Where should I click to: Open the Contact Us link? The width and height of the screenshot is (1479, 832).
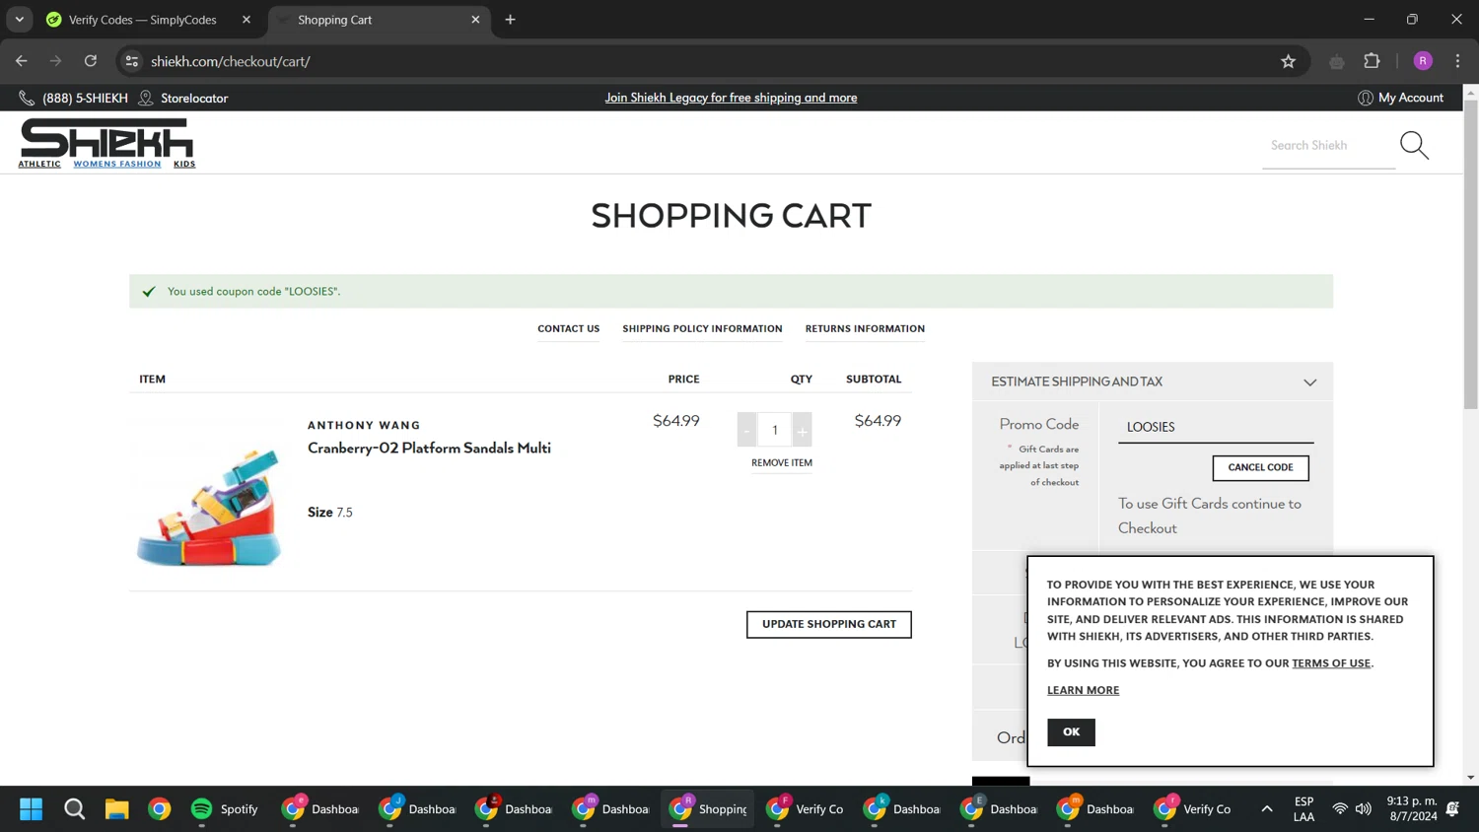tap(568, 328)
